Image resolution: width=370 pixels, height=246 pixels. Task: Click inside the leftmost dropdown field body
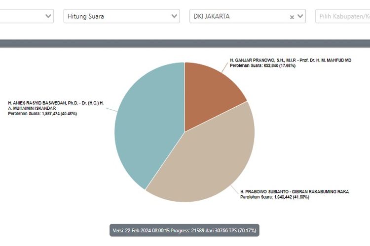tap(20, 16)
